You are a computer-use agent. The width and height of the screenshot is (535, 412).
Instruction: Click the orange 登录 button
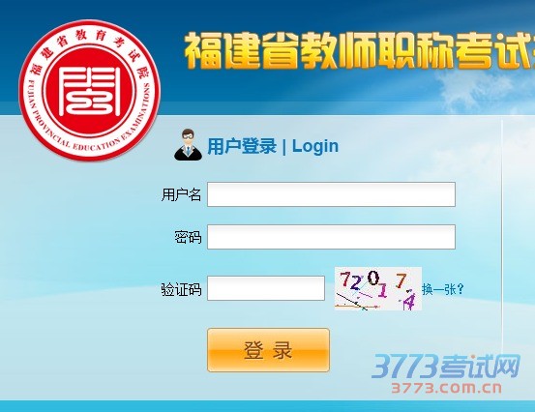pyautogui.click(x=269, y=350)
